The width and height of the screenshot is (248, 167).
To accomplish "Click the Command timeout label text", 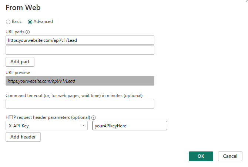I will pos(74,95).
